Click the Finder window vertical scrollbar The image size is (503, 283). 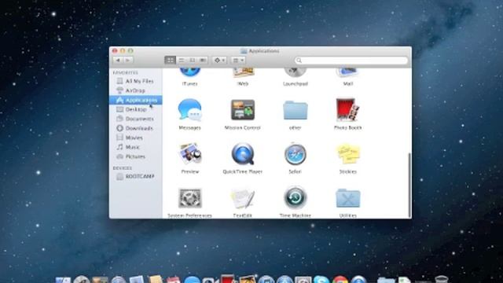tap(409, 185)
